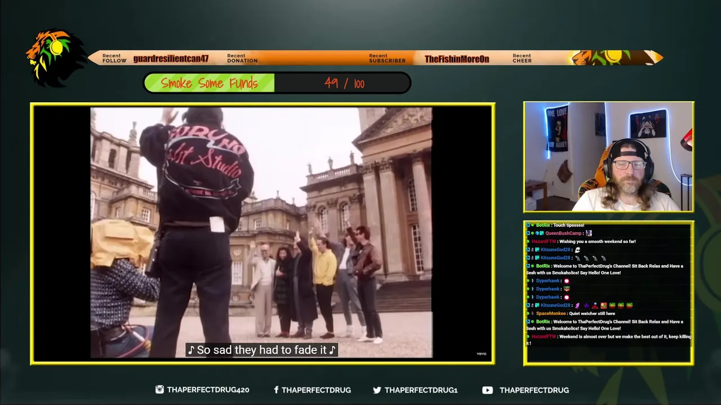Click the Smoke Some Funds goal bar
The width and height of the screenshot is (721, 405).
click(x=277, y=83)
